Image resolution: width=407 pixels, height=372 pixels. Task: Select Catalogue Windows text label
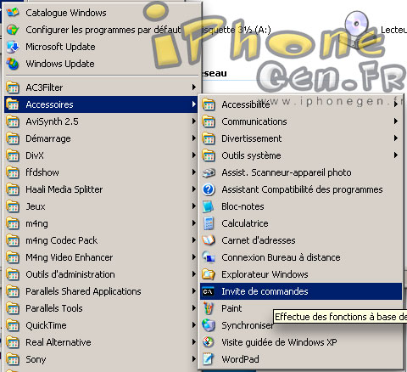coord(66,13)
